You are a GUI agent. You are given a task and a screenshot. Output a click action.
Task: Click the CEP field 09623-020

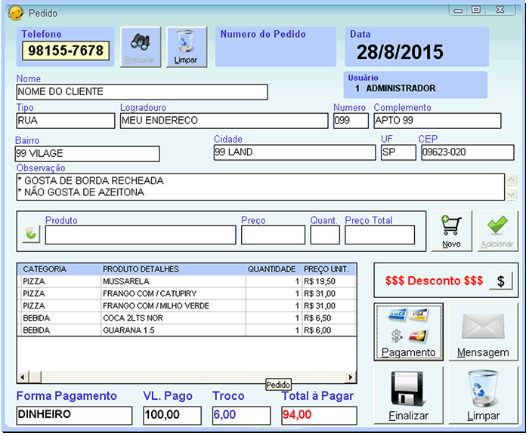pos(468,152)
